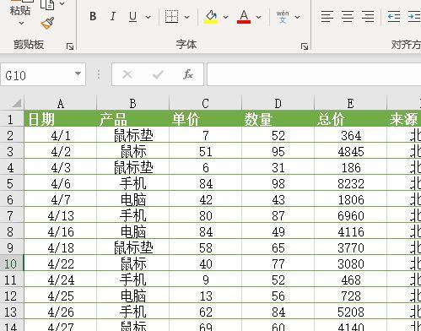Click cell with total 364
Image resolution: width=421 pixels, height=331 pixels.
click(350, 135)
